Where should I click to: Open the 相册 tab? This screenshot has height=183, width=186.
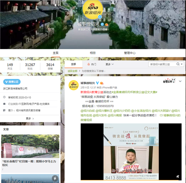coord(93,53)
